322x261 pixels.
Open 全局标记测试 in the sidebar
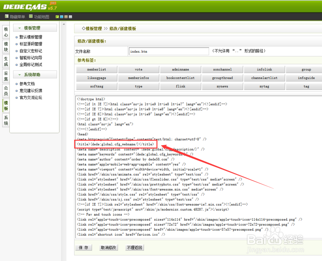[x=31, y=65]
